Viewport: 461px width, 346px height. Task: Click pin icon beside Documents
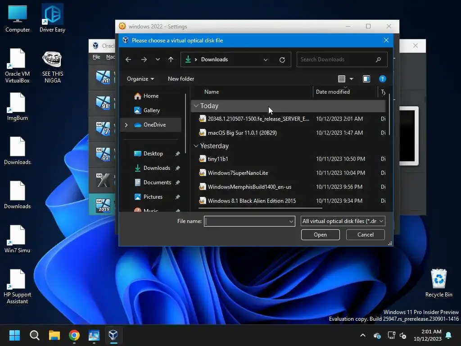[177, 182]
